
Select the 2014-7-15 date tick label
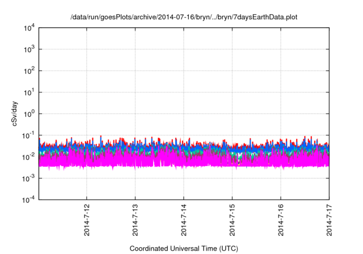point(232,220)
